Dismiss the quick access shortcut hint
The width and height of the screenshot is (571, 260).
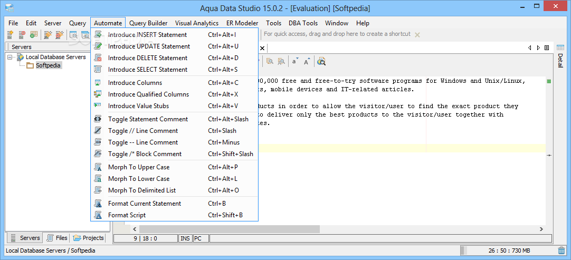pyautogui.click(x=417, y=35)
